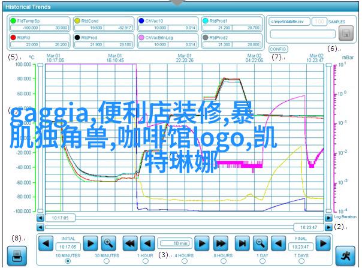Click the csv file path field
The width and height of the screenshot is (362, 268).
(289, 22)
